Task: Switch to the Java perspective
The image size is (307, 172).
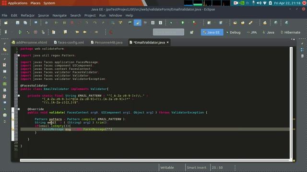Action: tap(268, 32)
